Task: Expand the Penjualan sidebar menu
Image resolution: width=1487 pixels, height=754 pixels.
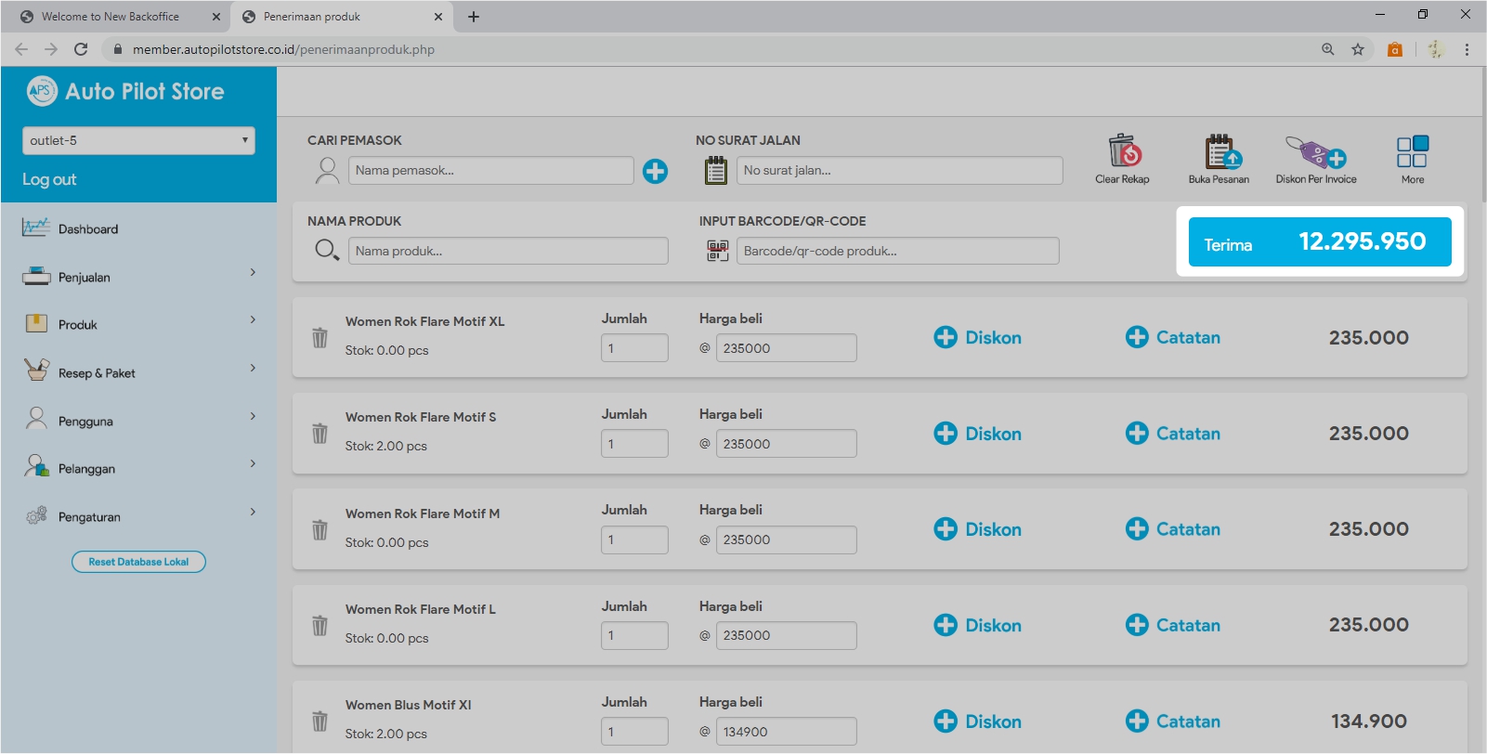Action: [x=138, y=277]
